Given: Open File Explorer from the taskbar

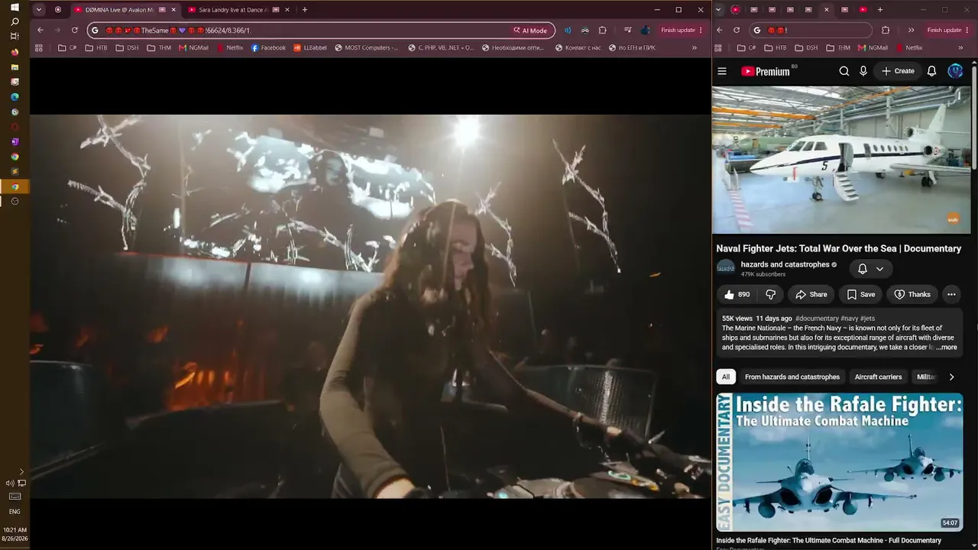Looking at the screenshot, I should click(x=15, y=67).
